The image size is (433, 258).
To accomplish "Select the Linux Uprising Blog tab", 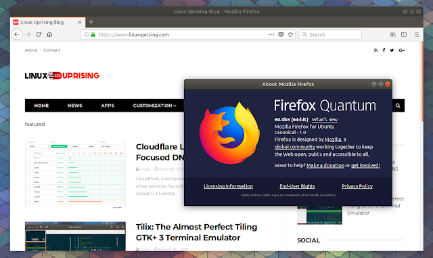I will [48, 22].
